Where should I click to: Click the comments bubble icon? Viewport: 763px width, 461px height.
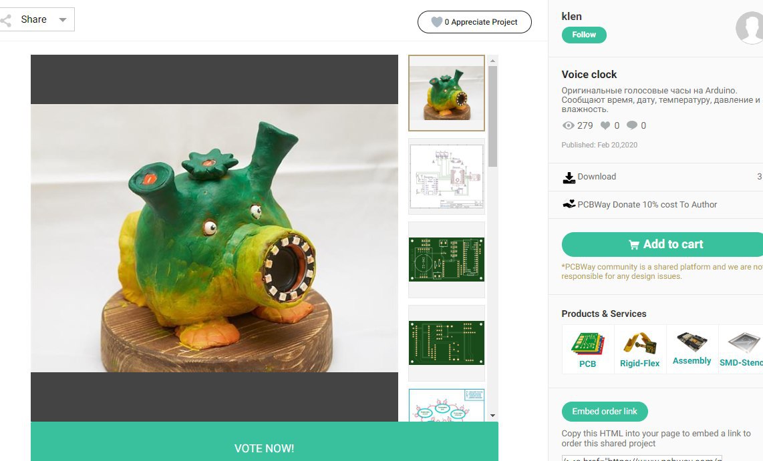[631, 125]
